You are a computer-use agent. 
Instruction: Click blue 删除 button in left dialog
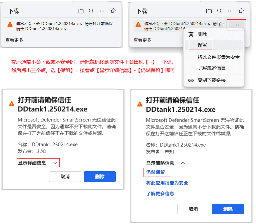pyautogui.click(x=100, y=177)
